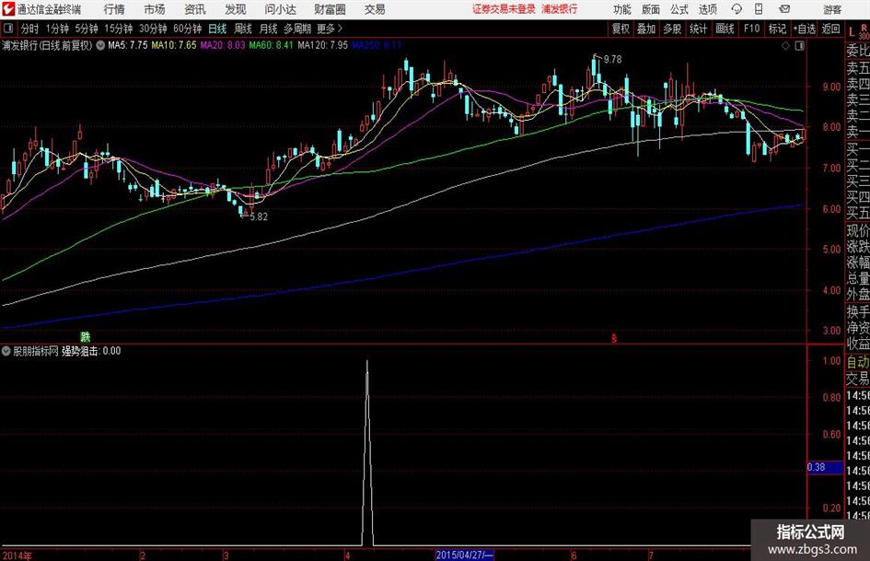Click the 画线 drawing button
The height and width of the screenshot is (561, 870).
pos(725,29)
